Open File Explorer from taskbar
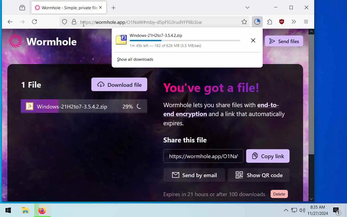The height and width of the screenshot is (217, 347). pos(25,210)
